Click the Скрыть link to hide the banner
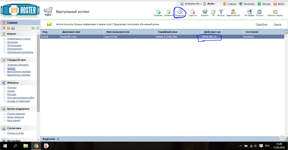 point(277,24)
